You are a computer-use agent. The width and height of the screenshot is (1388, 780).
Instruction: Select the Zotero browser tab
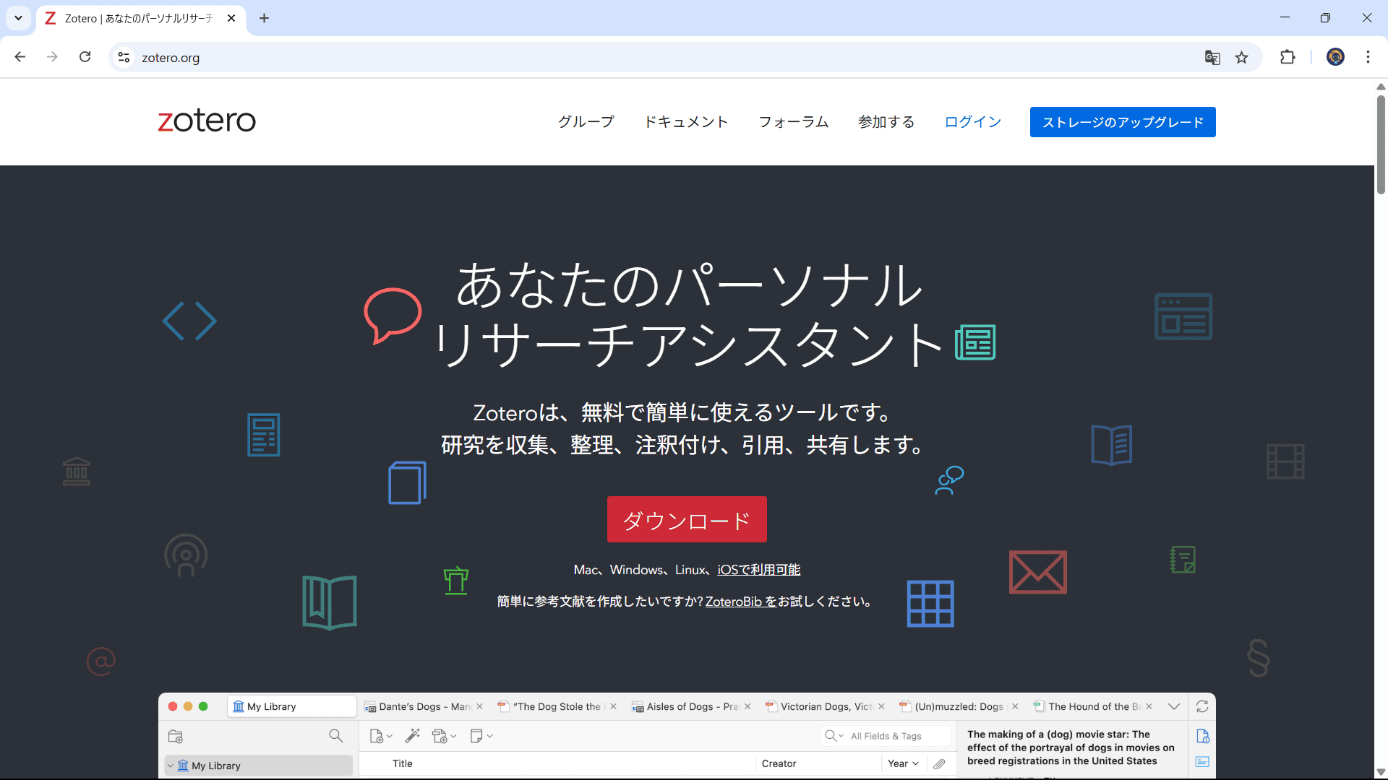point(141,18)
